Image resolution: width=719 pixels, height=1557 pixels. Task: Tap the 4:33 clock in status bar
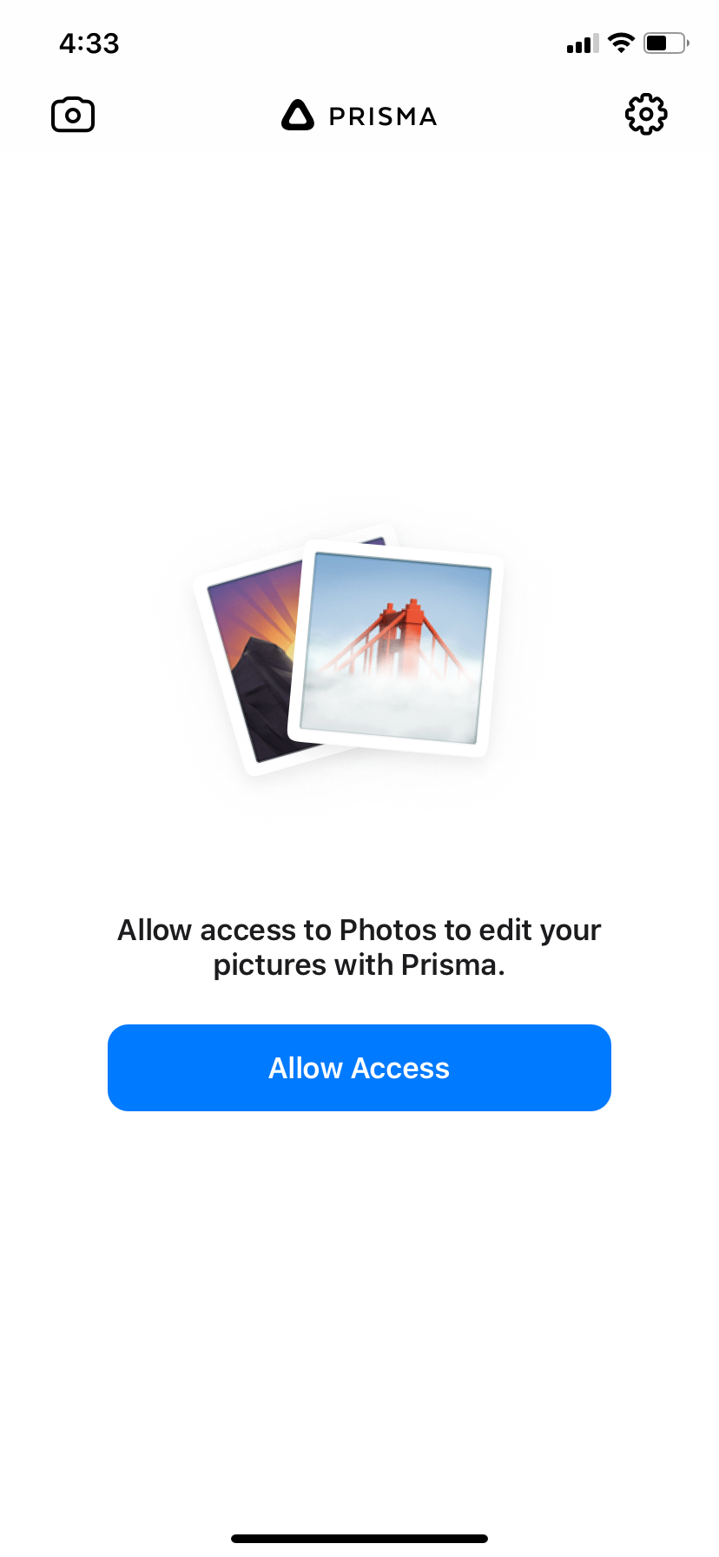click(x=89, y=43)
